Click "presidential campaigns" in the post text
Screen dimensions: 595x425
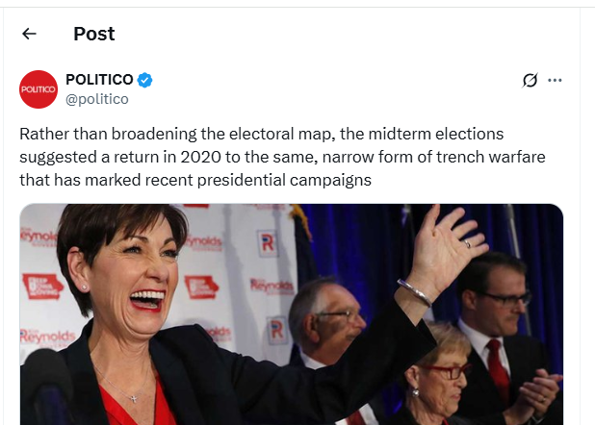pyautogui.click(x=284, y=180)
